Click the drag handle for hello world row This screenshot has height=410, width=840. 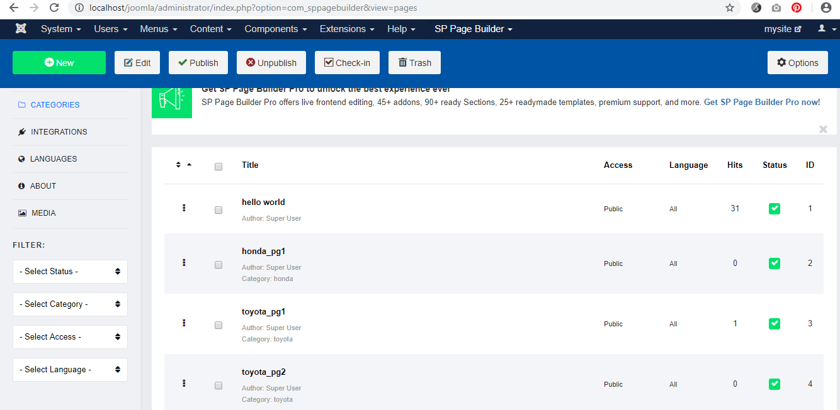[x=184, y=208]
